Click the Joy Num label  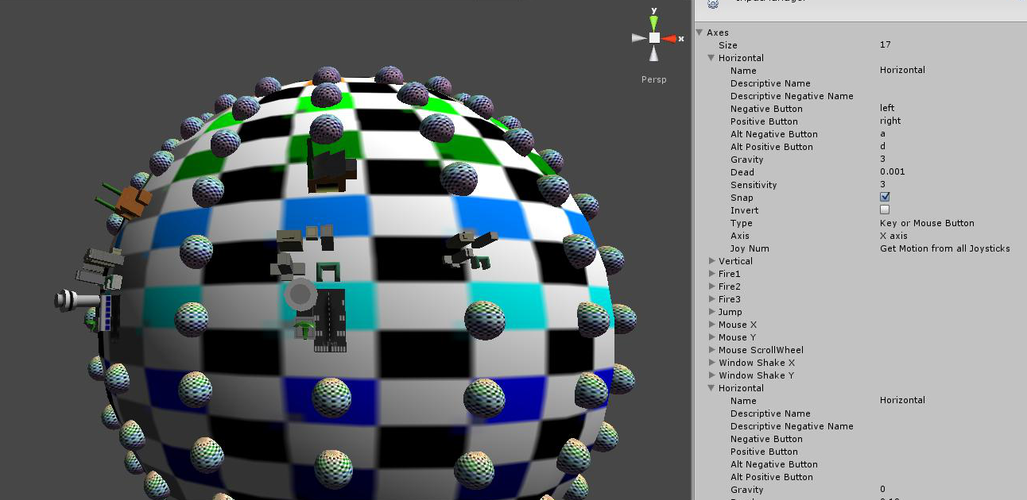(x=750, y=248)
